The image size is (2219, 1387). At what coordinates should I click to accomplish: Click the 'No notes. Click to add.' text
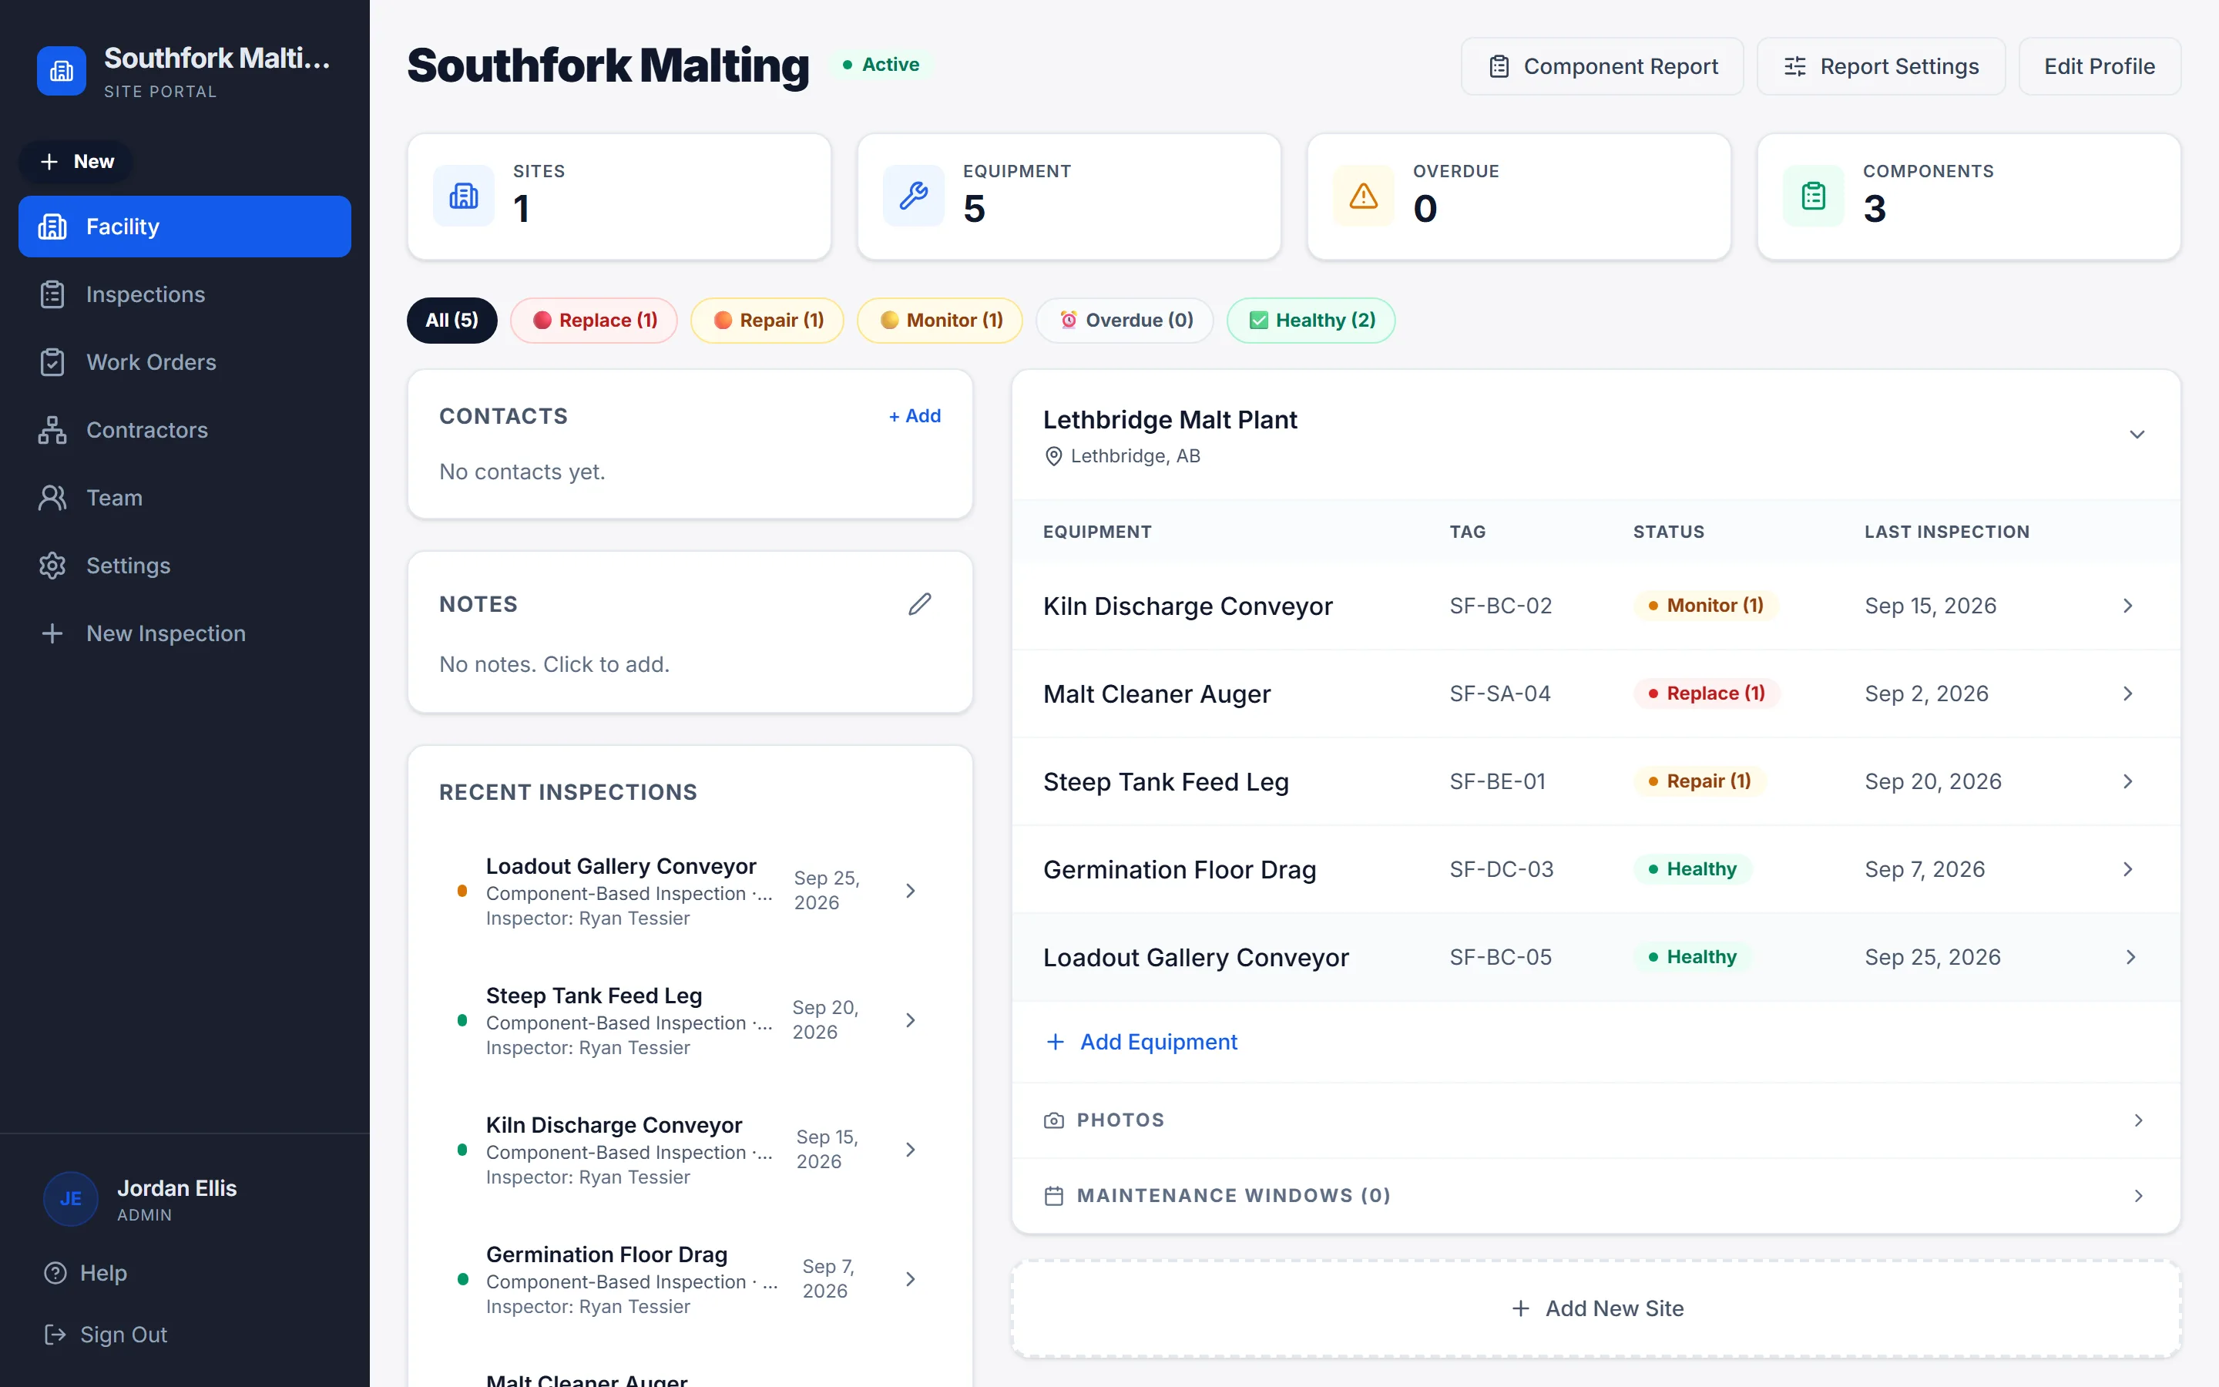tap(555, 664)
